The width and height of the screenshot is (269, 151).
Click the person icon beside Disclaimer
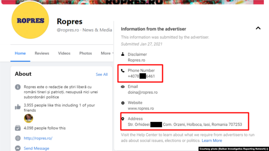122,54
